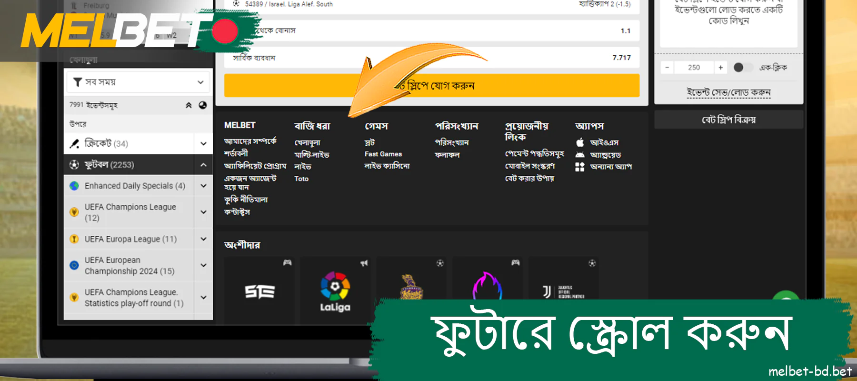Viewport: 857px width, 381px height.
Task: Expand UEFA Champions League (12) chevron
Action: pos(203,212)
